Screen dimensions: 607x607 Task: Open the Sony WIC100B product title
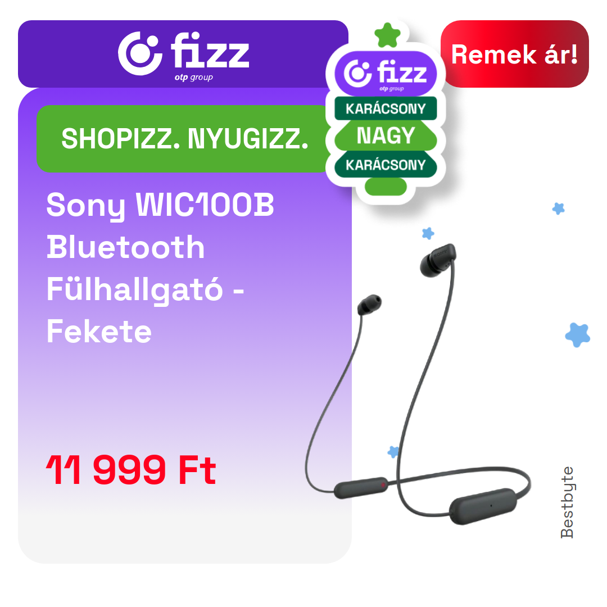tap(160, 268)
